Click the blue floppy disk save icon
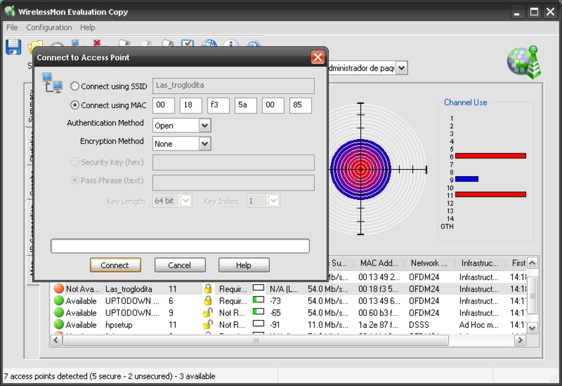The image size is (562, 386). [x=13, y=47]
